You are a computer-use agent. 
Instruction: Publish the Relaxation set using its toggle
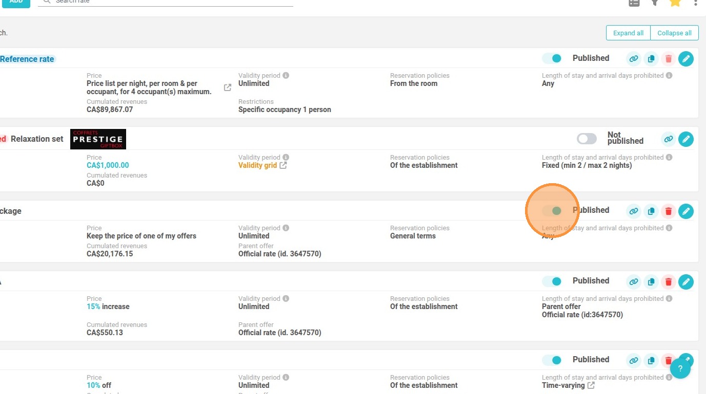(x=587, y=139)
